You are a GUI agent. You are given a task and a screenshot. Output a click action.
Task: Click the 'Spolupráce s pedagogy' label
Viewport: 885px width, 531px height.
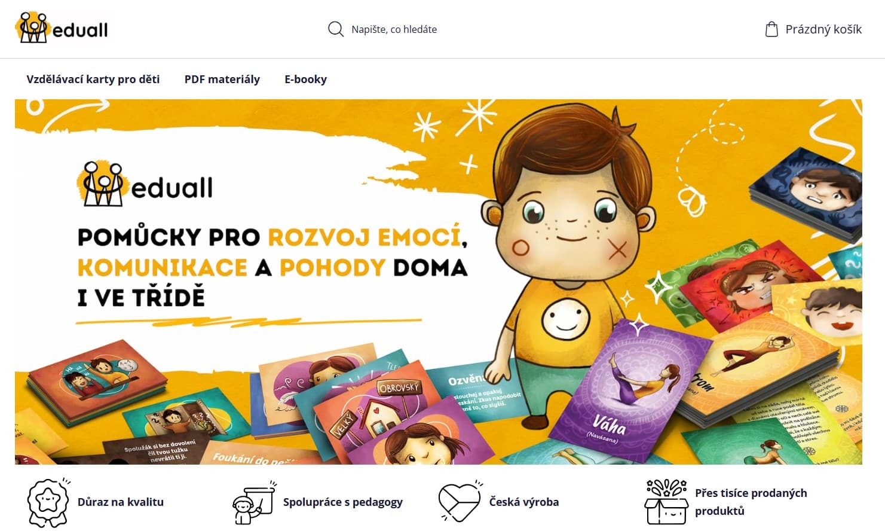click(x=343, y=502)
